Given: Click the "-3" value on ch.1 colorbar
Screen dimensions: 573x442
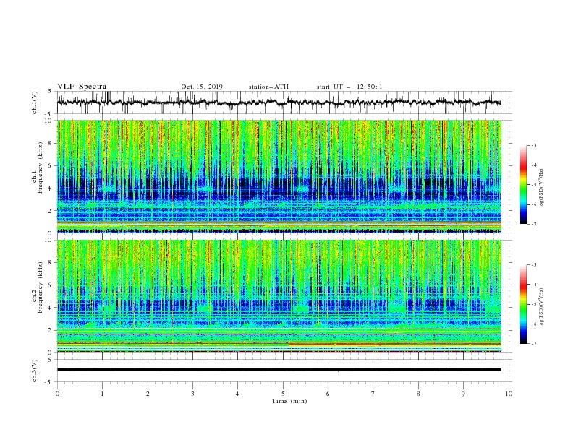Looking at the screenshot, I should click(533, 145).
